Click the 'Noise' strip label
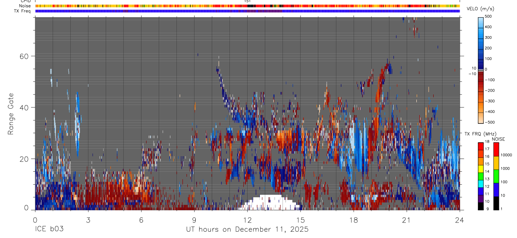 click(x=26, y=6)
